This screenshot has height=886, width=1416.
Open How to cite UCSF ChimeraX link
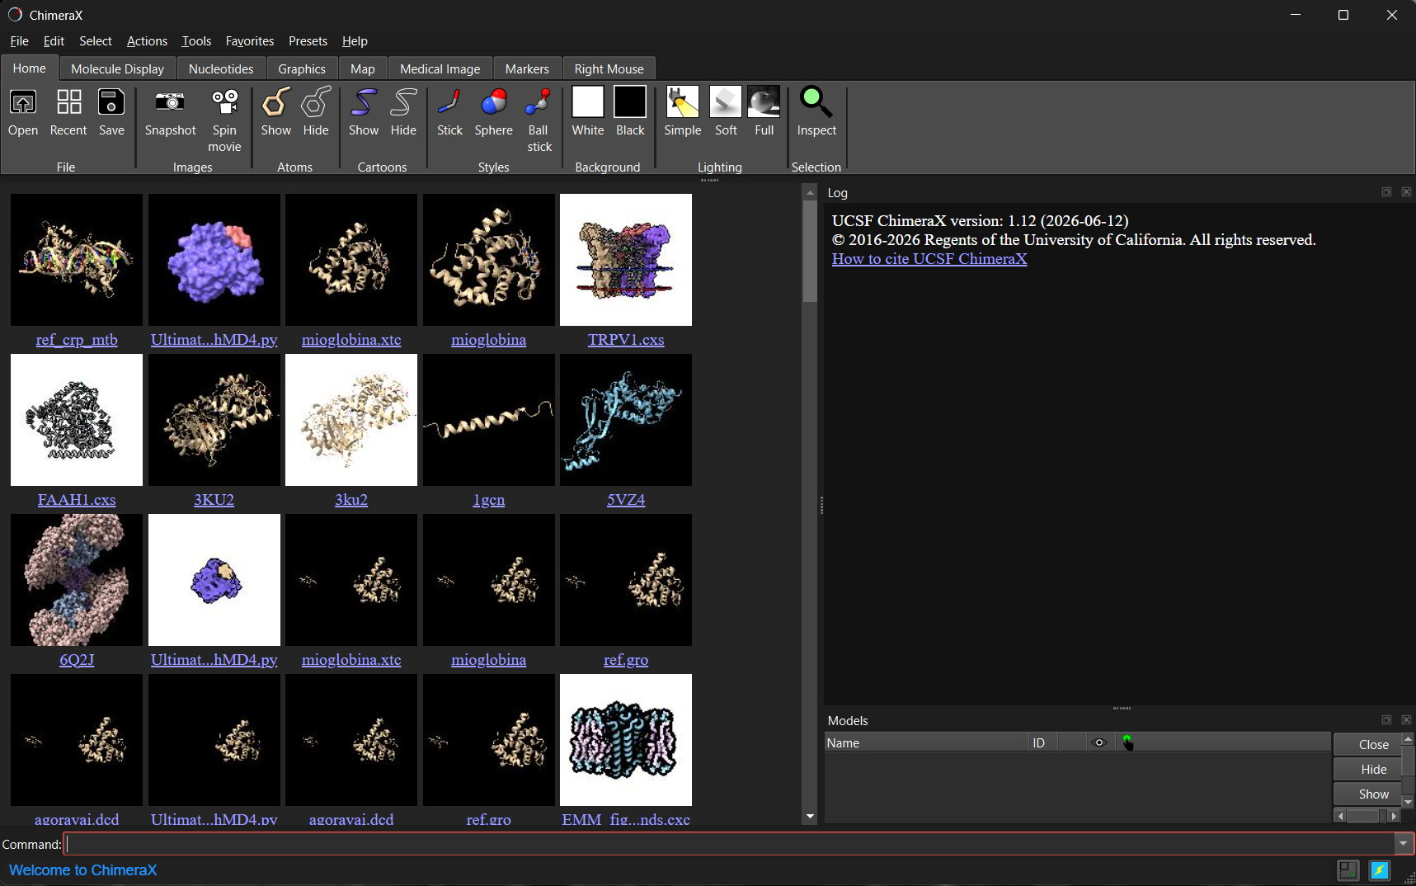929,259
